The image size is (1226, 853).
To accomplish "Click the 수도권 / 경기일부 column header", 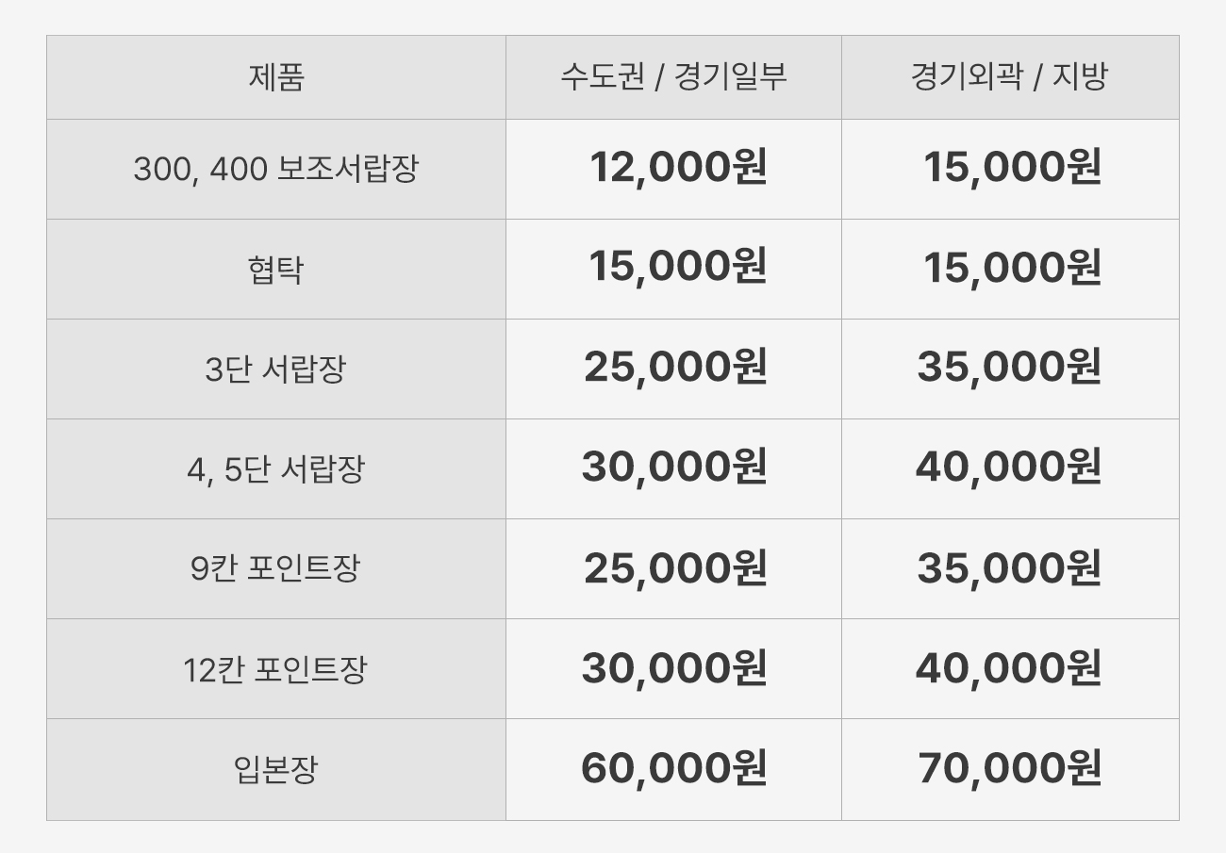I will click(673, 77).
